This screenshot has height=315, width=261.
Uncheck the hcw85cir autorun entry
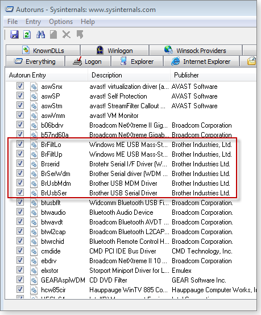[20, 289]
